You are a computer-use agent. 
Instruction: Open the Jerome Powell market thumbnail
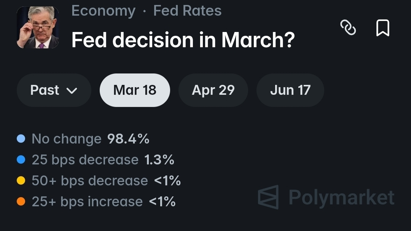(x=38, y=27)
